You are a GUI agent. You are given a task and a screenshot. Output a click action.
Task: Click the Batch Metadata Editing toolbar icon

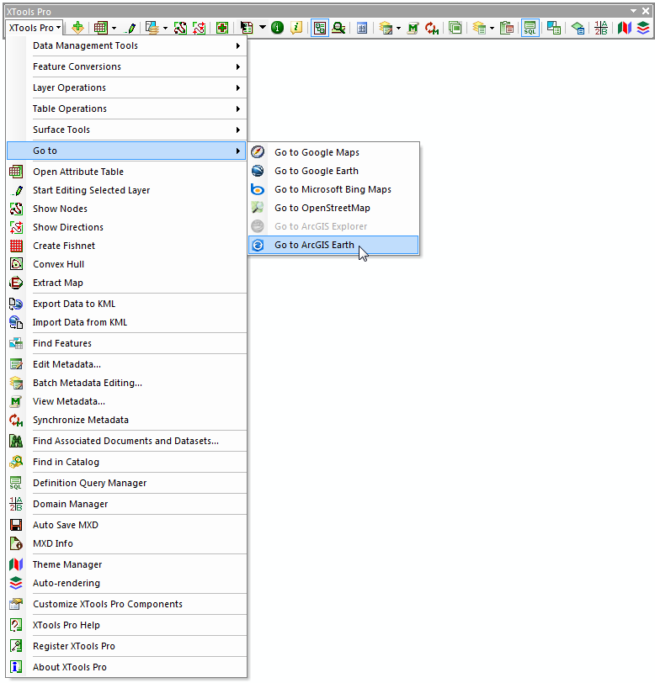[x=386, y=29]
